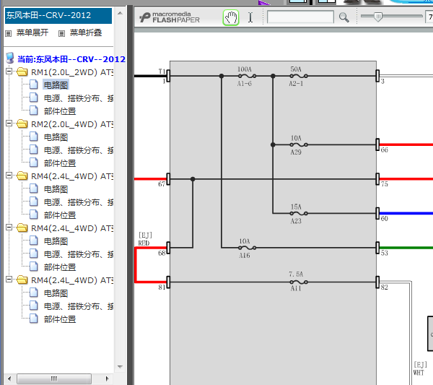Click page icon of RM1 电路图
Viewport: 433px width, 385px height.
point(34,85)
